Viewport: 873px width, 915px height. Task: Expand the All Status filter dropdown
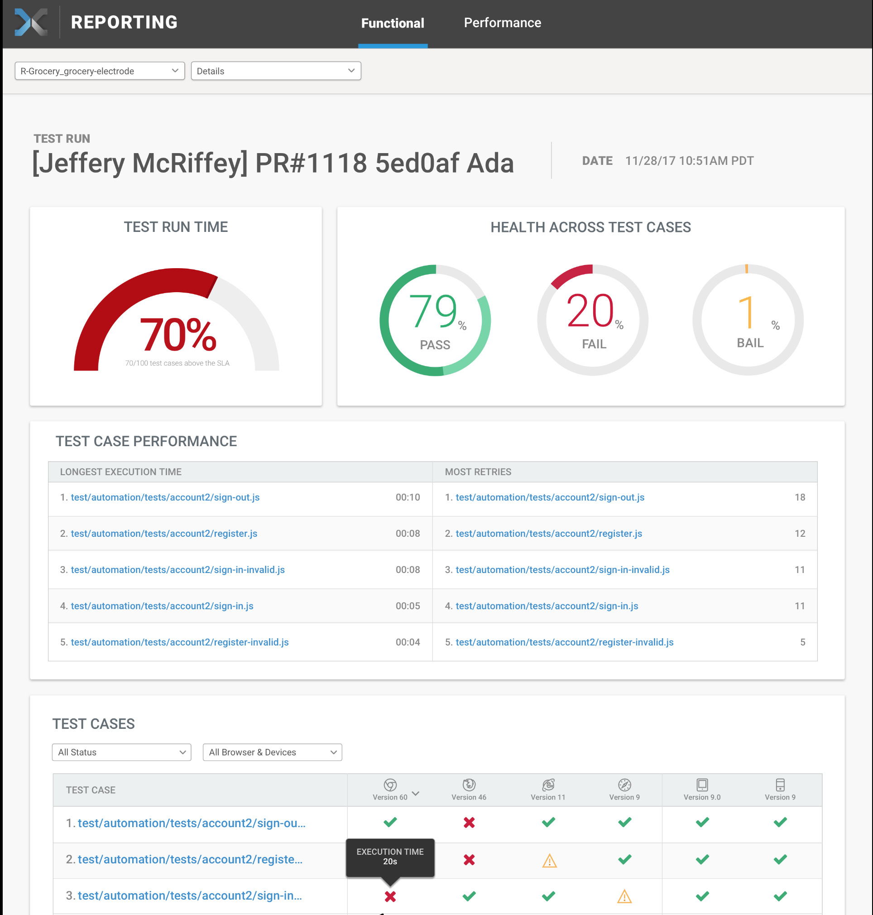(x=121, y=752)
